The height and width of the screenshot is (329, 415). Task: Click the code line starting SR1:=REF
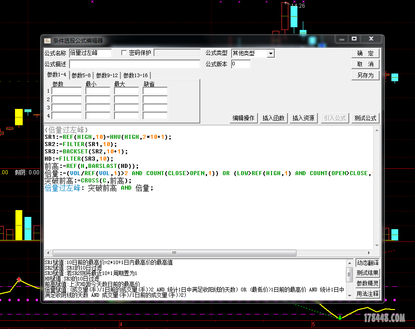108,137
